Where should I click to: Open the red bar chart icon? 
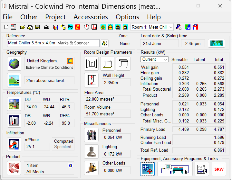click(x=94, y=27)
